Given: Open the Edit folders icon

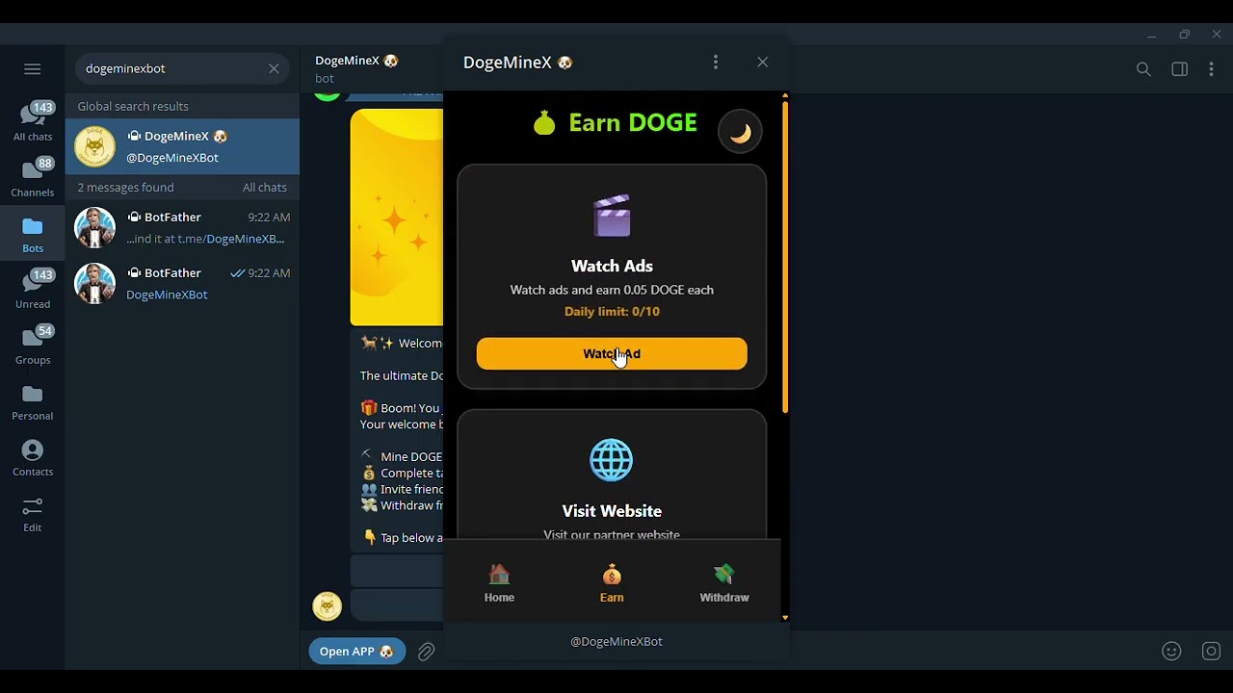Looking at the screenshot, I should (33, 513).
